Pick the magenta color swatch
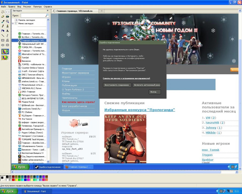 pos(28,180)
